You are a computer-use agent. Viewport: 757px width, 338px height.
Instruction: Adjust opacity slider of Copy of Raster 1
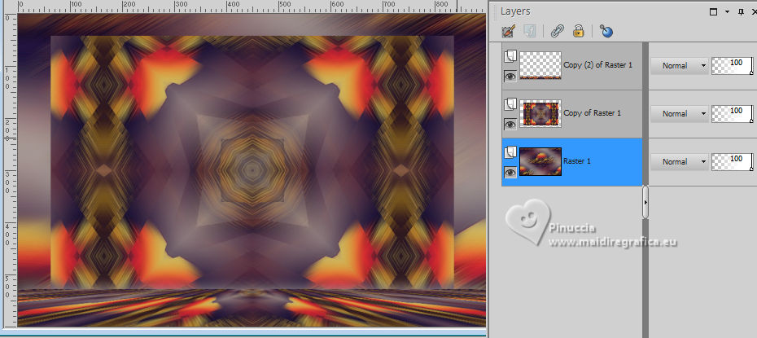point(732,114)
